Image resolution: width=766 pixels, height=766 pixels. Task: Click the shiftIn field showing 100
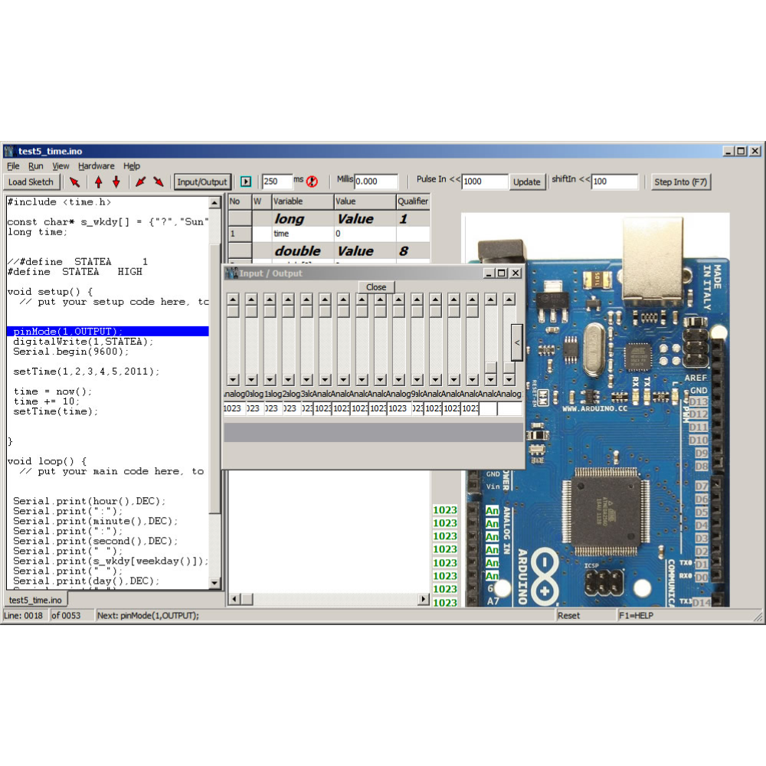click(x=614, y=182)
